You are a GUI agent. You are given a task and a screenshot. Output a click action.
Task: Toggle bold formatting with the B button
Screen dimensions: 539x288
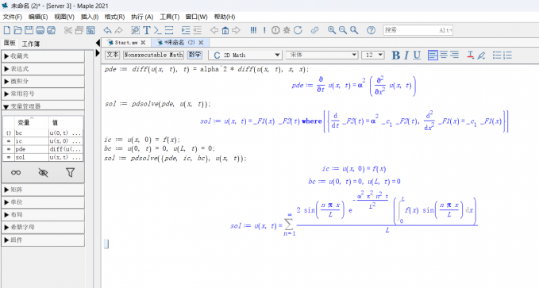click(395, 55)
